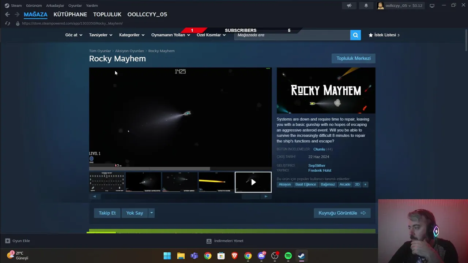Open publisher Frederik Holst link
Image resolution: width=468 pixels, height=263 pixels.
(320, 170)
